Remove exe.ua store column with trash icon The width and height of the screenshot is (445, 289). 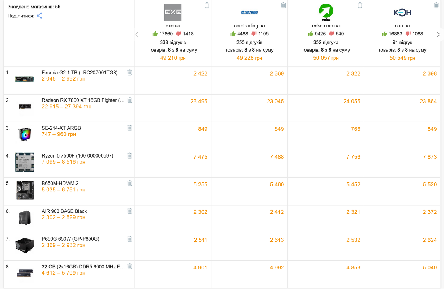point(207,5)
